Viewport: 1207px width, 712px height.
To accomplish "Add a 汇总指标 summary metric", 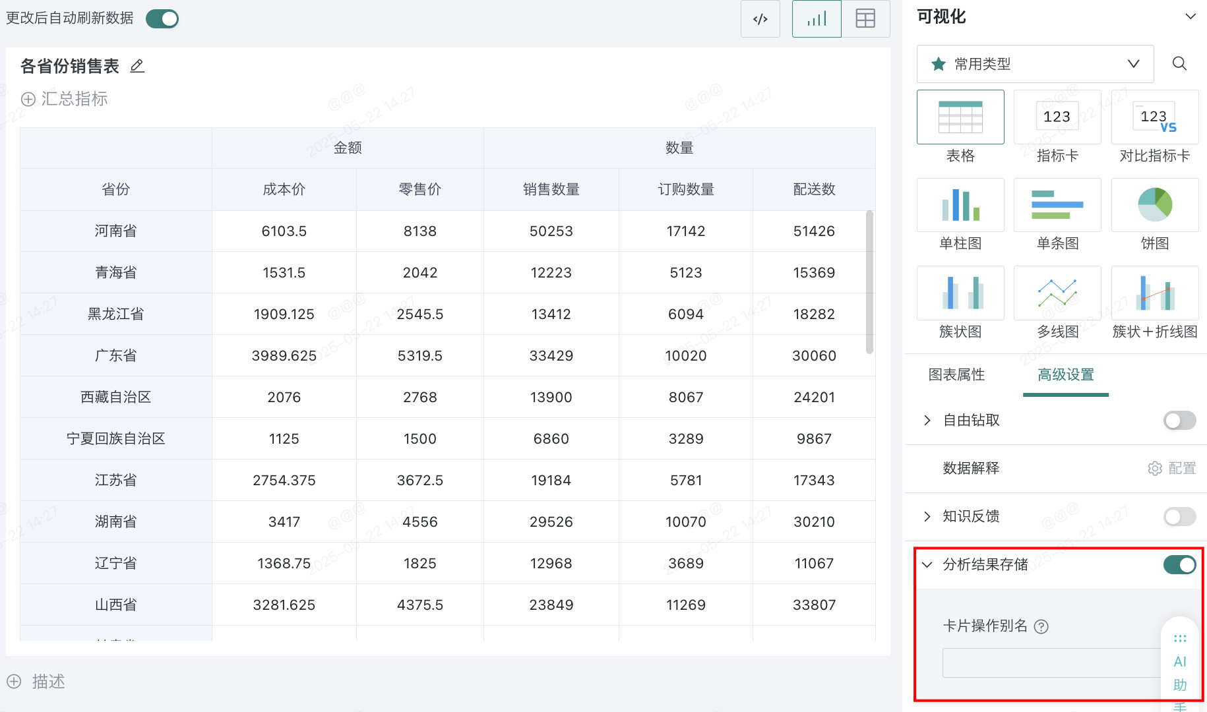I will click(x=65, y=99).
